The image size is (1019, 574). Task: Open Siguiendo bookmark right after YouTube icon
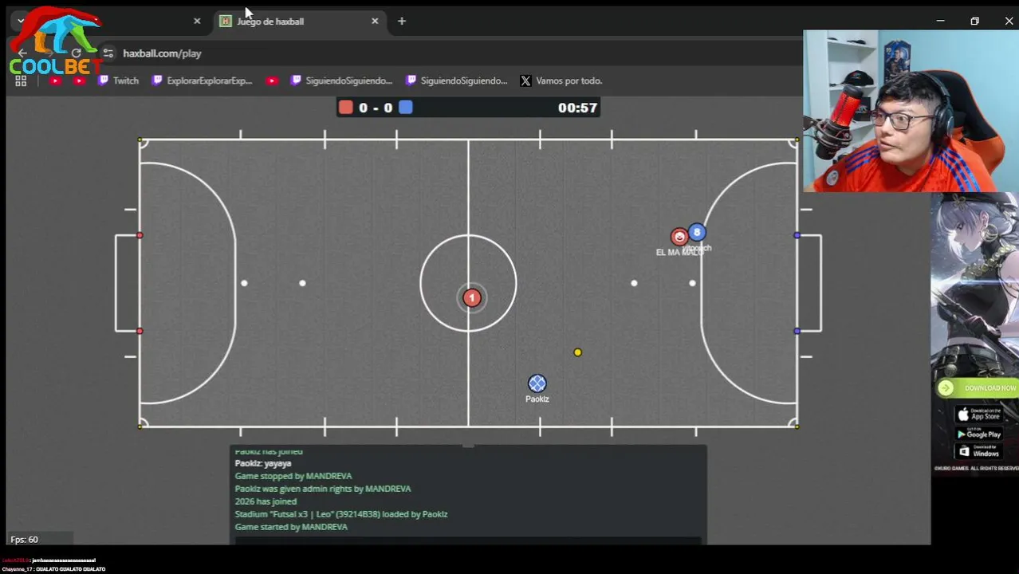(x=342, y=81)
